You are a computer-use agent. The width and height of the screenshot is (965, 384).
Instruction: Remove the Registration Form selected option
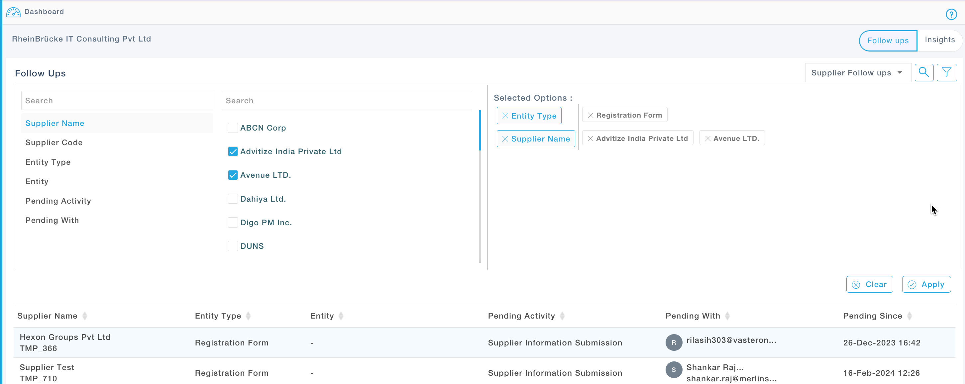click(590, 115)
